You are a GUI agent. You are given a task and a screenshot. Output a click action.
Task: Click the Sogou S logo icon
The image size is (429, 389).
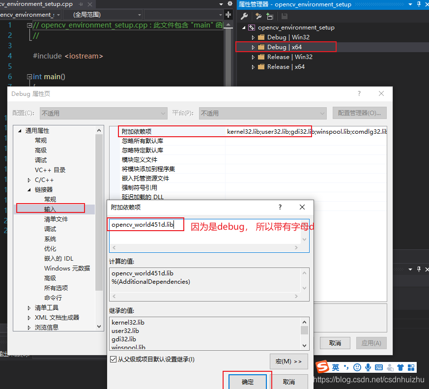point(322,366)
